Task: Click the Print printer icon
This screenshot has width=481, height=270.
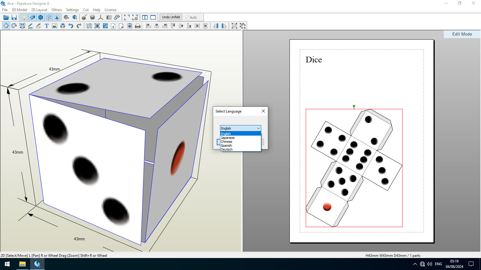Action: tap(138, 26)
